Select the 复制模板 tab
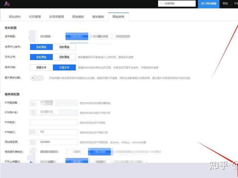Screen dimensions: 238x178 [98, 17]
